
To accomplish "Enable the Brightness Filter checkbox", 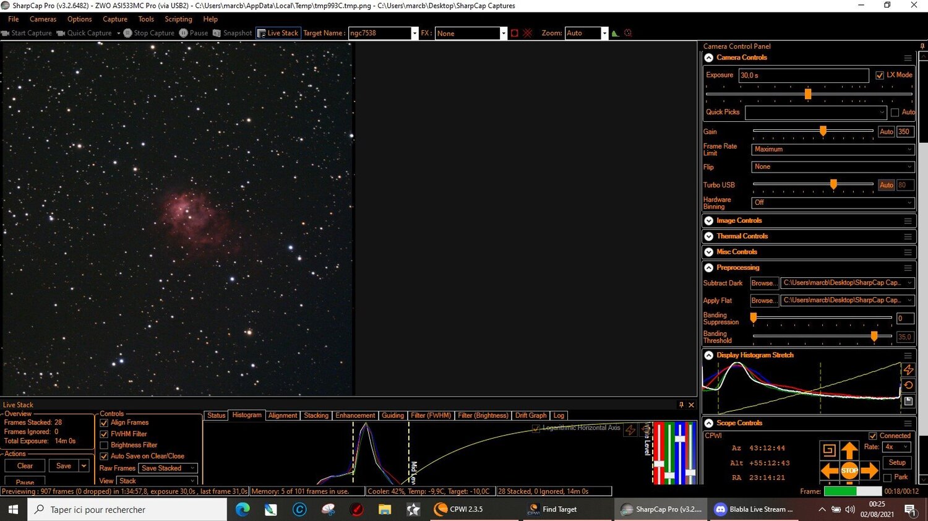I will point(103,445).
